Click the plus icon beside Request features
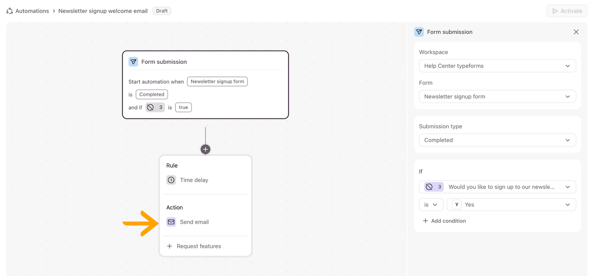Image resolution: width=594 pixels, height=276 pixels. pyautogui.click(x=170, y=246)
